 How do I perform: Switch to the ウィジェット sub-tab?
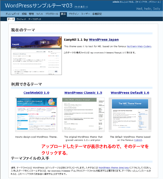click(21, 19)
